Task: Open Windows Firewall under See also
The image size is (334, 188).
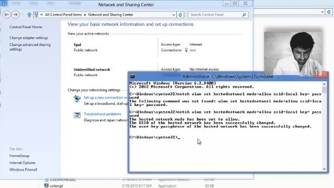Action: pyautogui.click(x=23, y=170)
